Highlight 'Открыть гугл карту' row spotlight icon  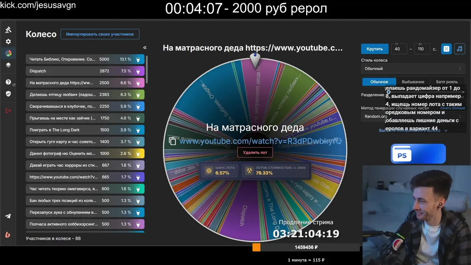coord(138,142)
